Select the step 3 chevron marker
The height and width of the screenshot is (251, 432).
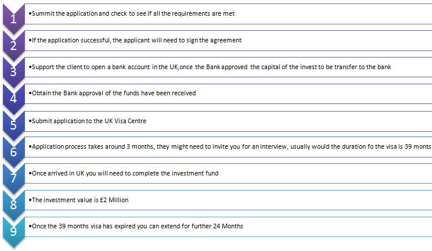(13, 72)
